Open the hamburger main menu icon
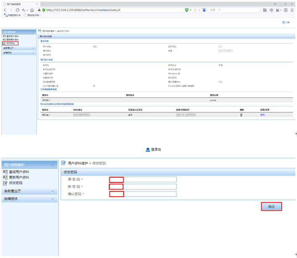Image resolution: width=297 pixels, height=258 pixels. (292, 10)
